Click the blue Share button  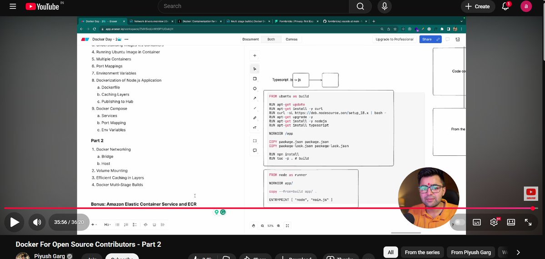pos(430,39)
